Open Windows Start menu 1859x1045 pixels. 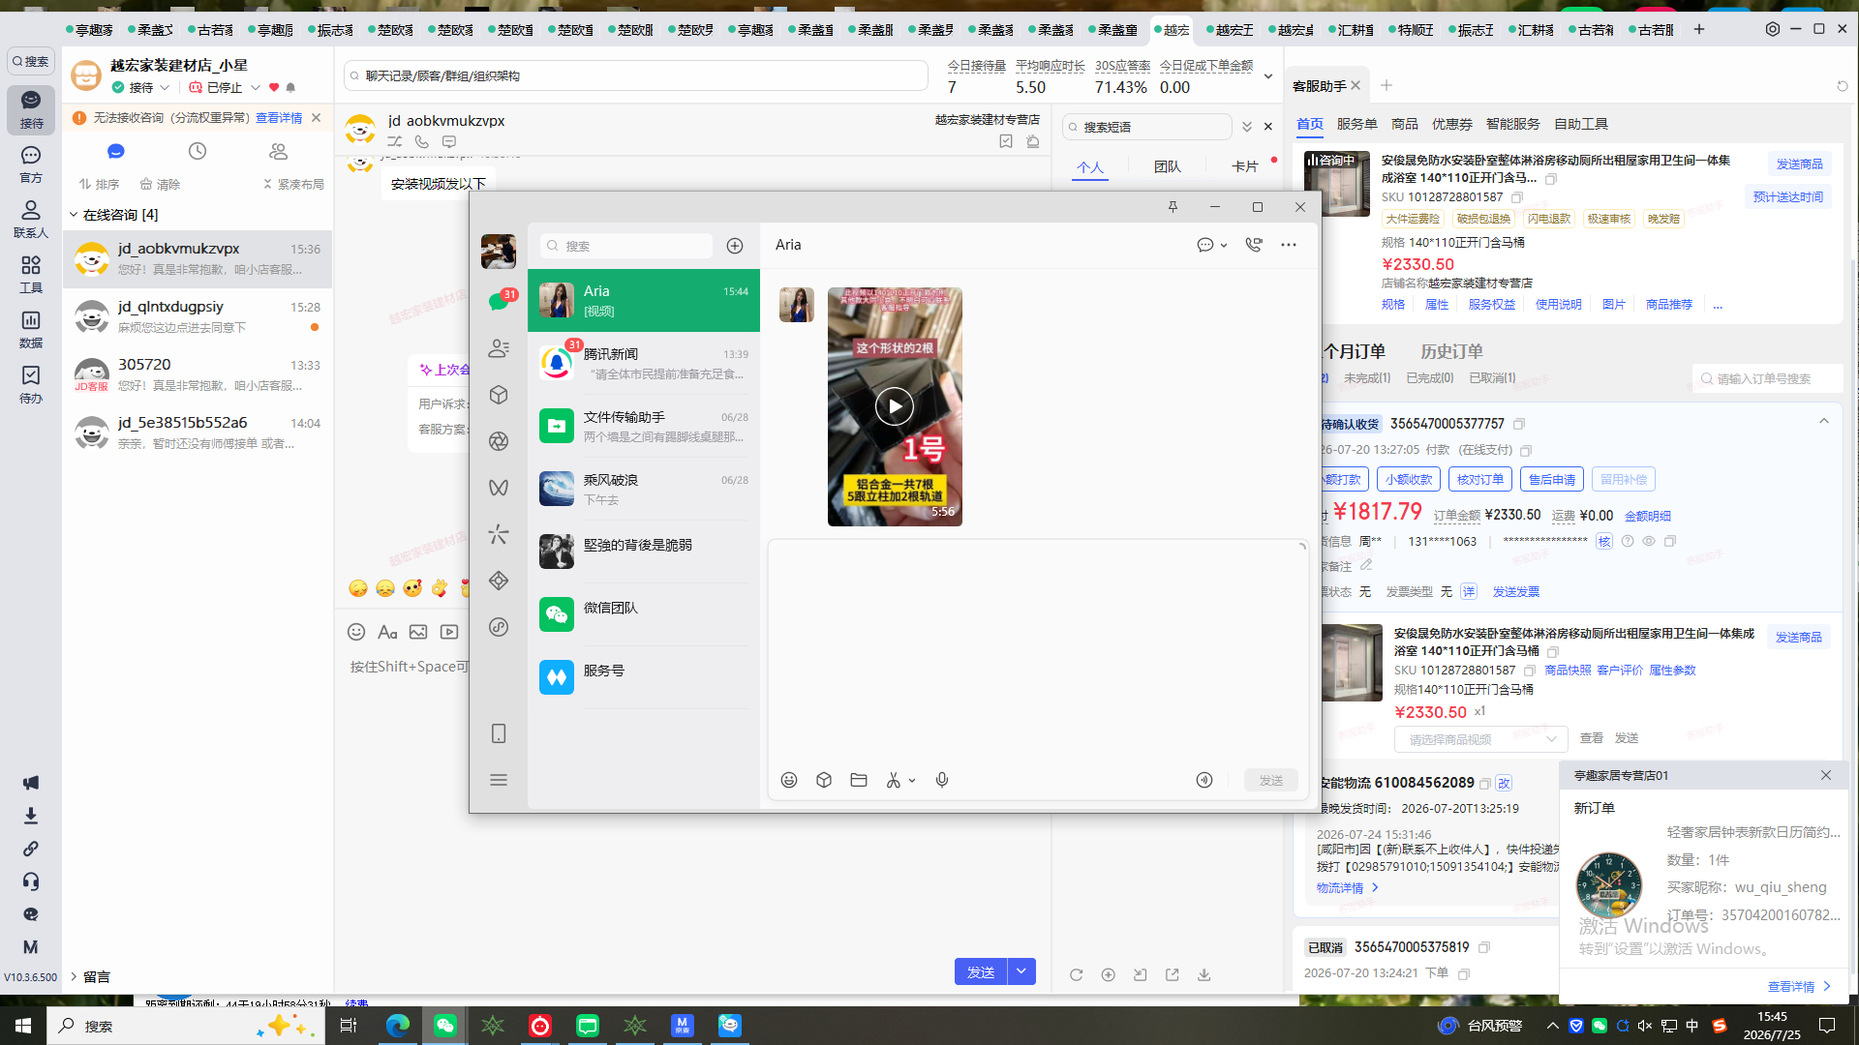pos(23,1026)
